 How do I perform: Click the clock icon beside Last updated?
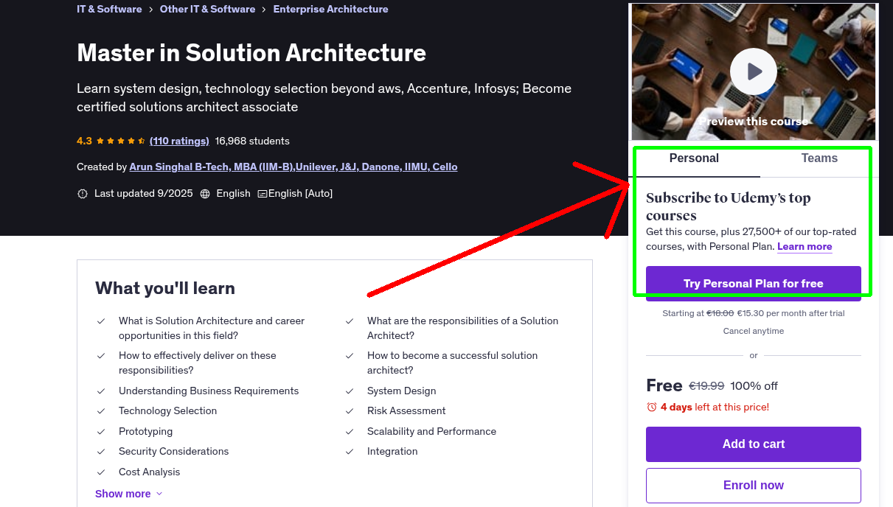click(83, 194)
